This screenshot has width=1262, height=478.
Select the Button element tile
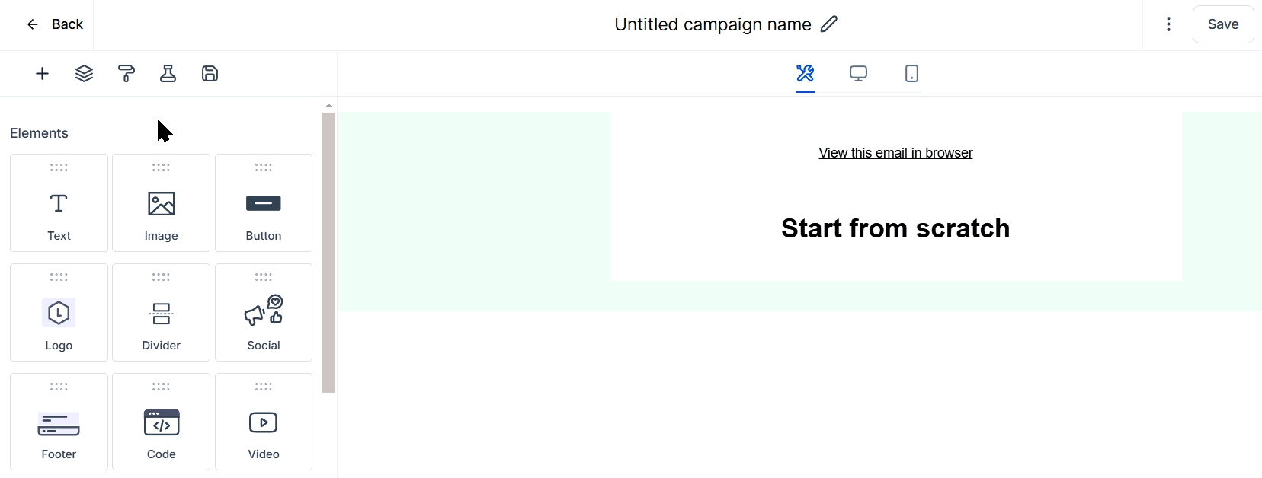point(264,203)
